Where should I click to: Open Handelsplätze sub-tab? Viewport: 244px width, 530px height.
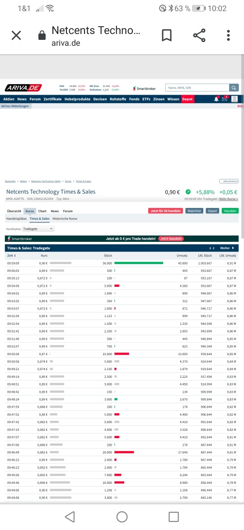point(17,219)
